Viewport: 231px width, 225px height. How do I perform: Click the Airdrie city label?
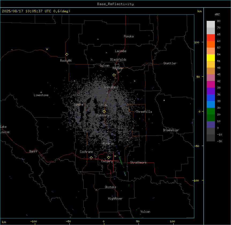[108, 143]
